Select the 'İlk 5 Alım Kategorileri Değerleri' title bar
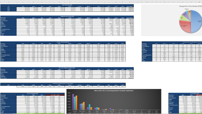 tap(67, 68)
